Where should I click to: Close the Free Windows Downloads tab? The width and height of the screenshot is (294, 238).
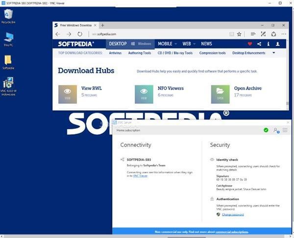(x=95, y=25)
